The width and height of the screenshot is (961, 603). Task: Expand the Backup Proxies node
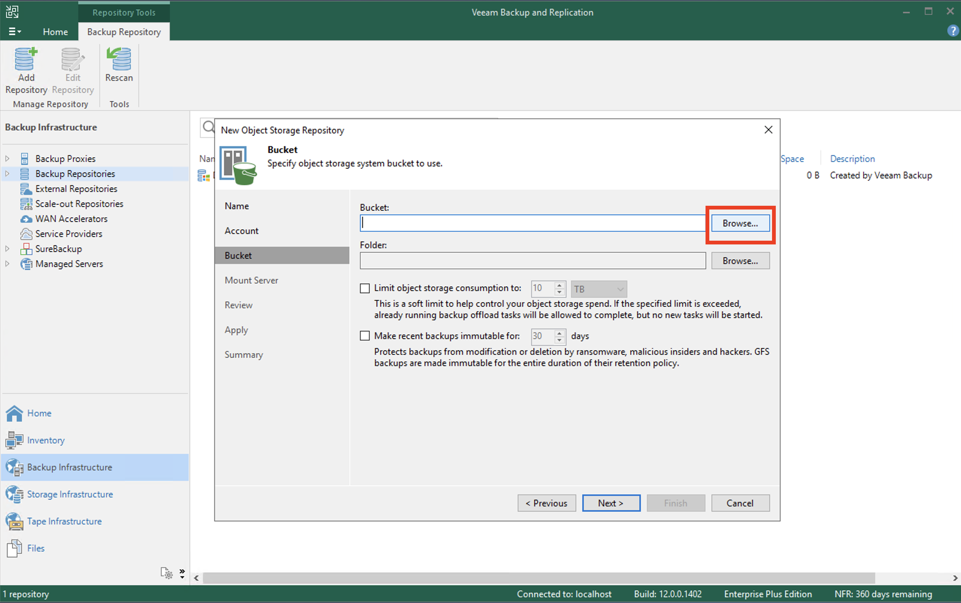click(7, 159)
